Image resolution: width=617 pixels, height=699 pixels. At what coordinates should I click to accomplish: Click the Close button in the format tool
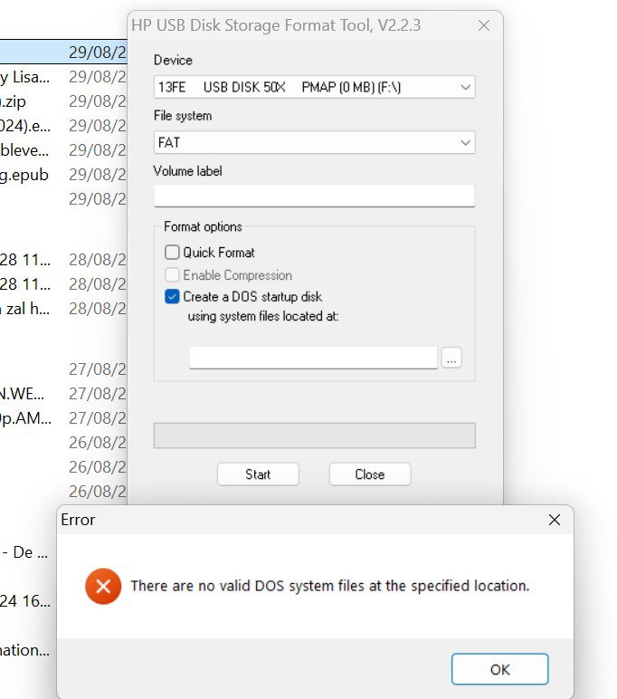[370, 474]
